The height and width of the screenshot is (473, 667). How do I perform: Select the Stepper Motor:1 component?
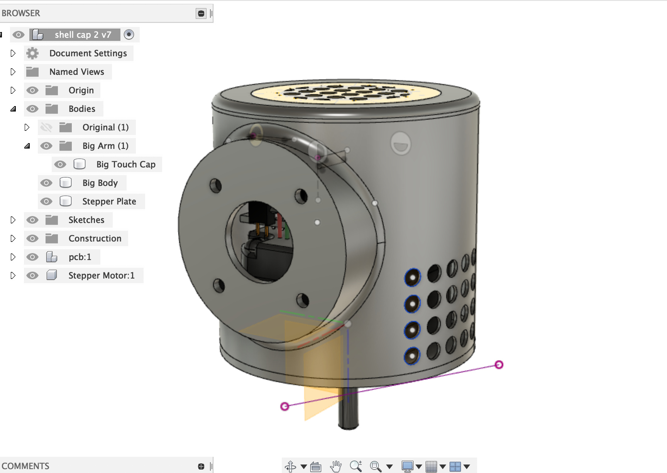(101, 275)
